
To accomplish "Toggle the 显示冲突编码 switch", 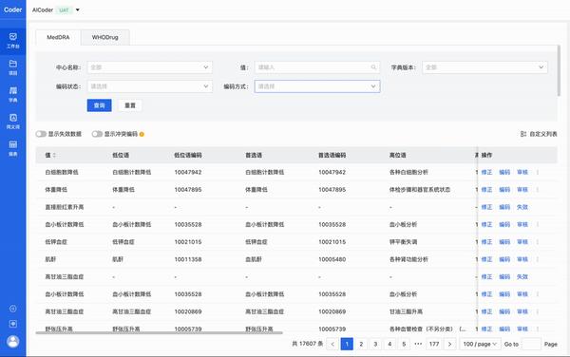I will tap(97, 134).
